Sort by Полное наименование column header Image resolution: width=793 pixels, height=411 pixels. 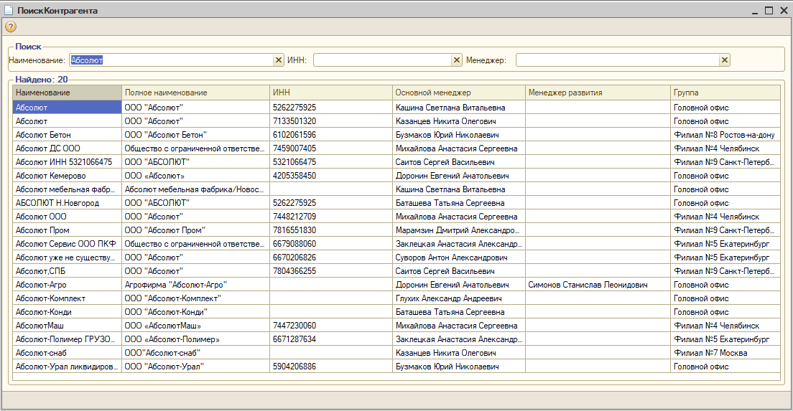pos(195,93)
